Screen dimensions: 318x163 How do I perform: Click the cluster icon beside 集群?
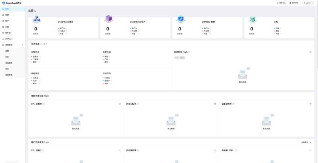point(3,15)
